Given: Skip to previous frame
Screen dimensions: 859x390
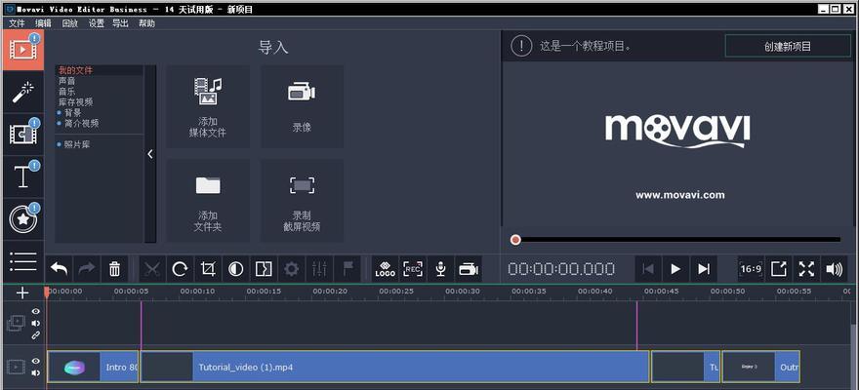Looking at the screenshot, I should pyautogui.click(x=648, y=268).
